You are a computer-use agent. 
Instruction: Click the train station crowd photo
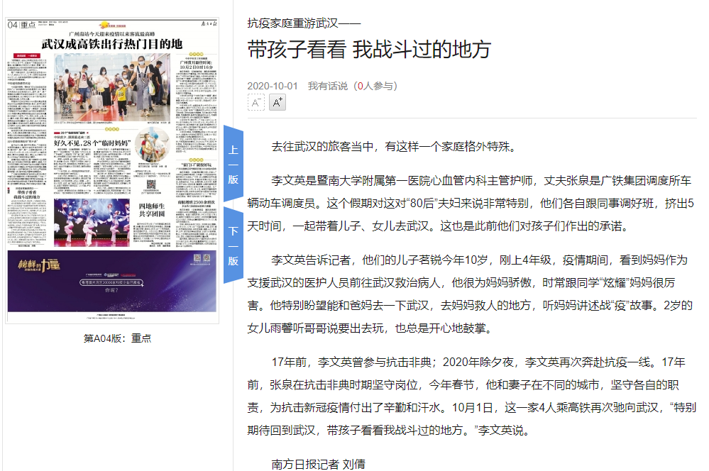coord(111,87)
